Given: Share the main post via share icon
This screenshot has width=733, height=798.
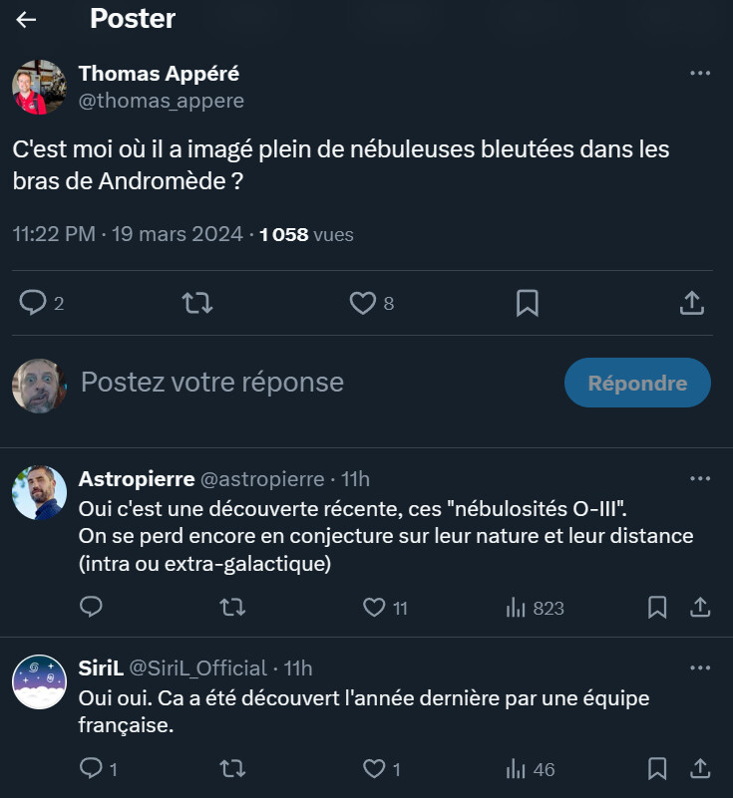Looking at the screenshot, I should point(692,303).
